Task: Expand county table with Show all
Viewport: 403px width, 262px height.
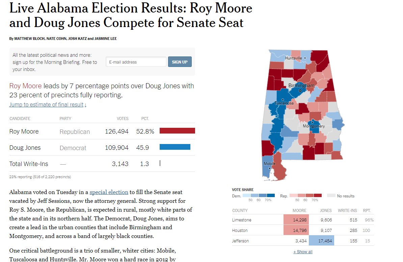Action: [x=303, y=252]
